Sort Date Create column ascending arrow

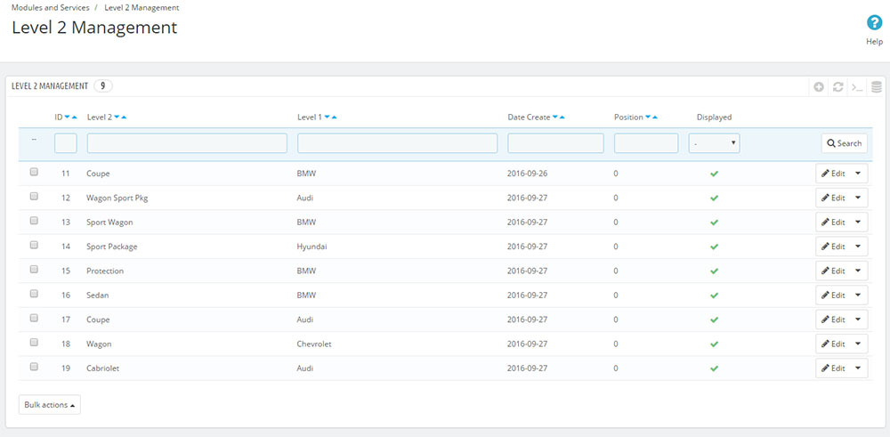click(562, 117)
